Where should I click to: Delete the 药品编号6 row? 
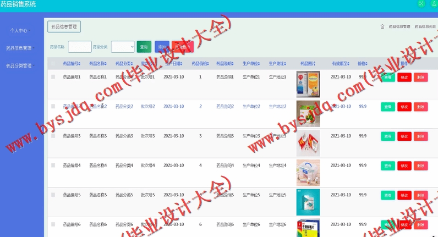click(421, 225)
